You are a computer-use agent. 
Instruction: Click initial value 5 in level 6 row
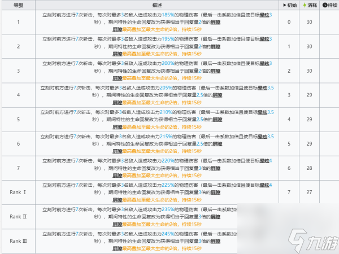[x=289, y=144]
